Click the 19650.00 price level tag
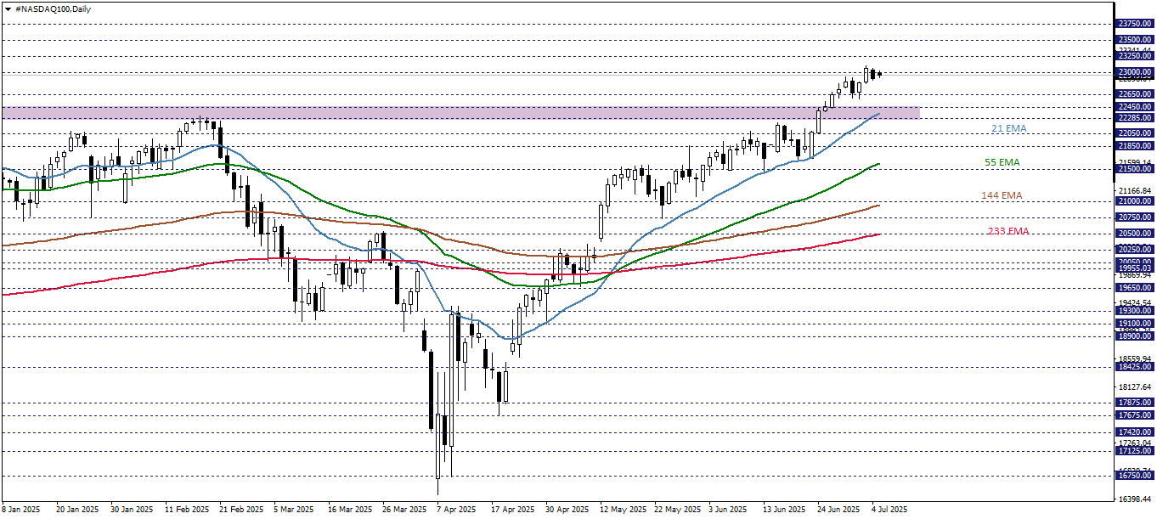Viewport: 1157px width, 519px height. (x=1135, y=287)
